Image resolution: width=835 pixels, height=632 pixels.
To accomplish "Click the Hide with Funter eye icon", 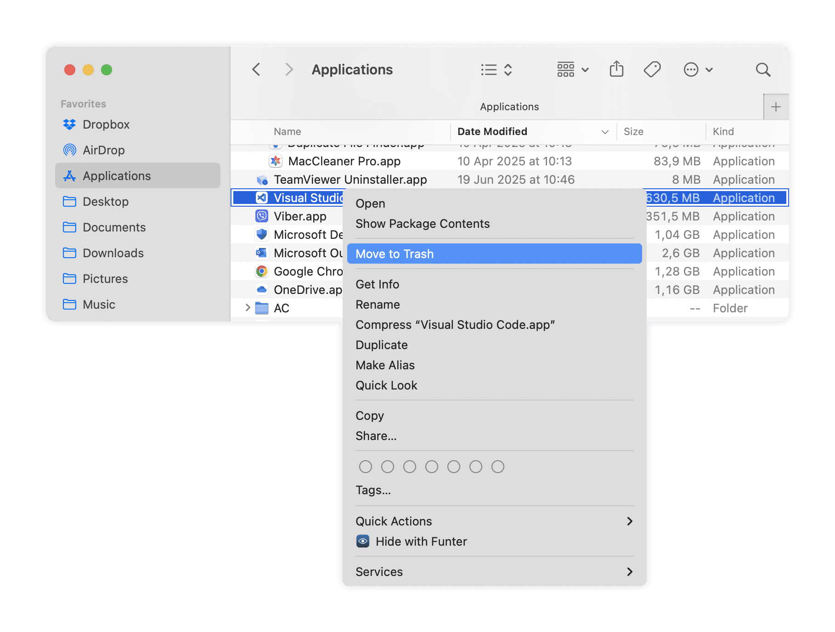I will (363, 541).
